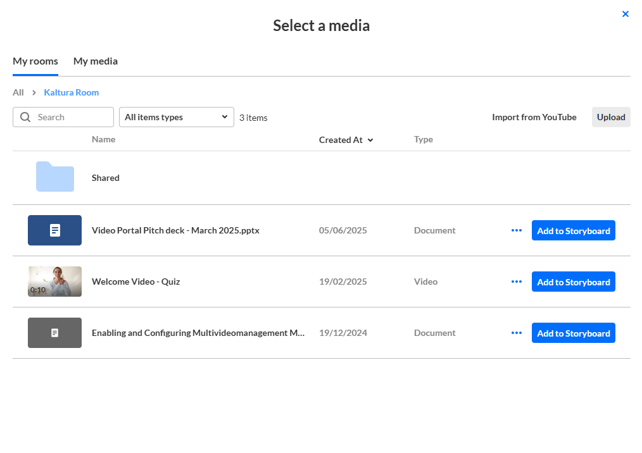This screenshot has height=453, width=642.
Task: Click the search magnifier icon
Action: 26,117
